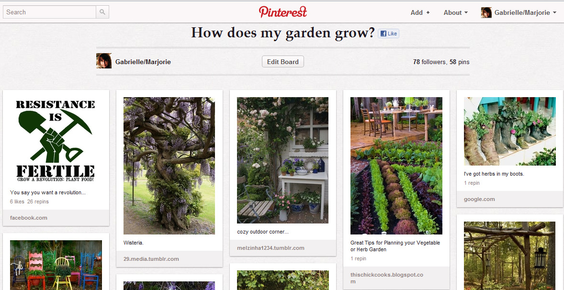Visit the thischickcooks.blogspot.com source link

pos(387,278)
